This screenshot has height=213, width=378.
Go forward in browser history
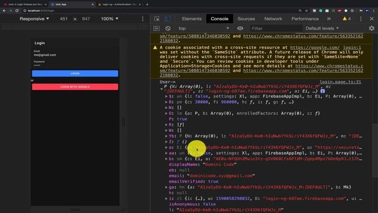(x=11, y=11)
